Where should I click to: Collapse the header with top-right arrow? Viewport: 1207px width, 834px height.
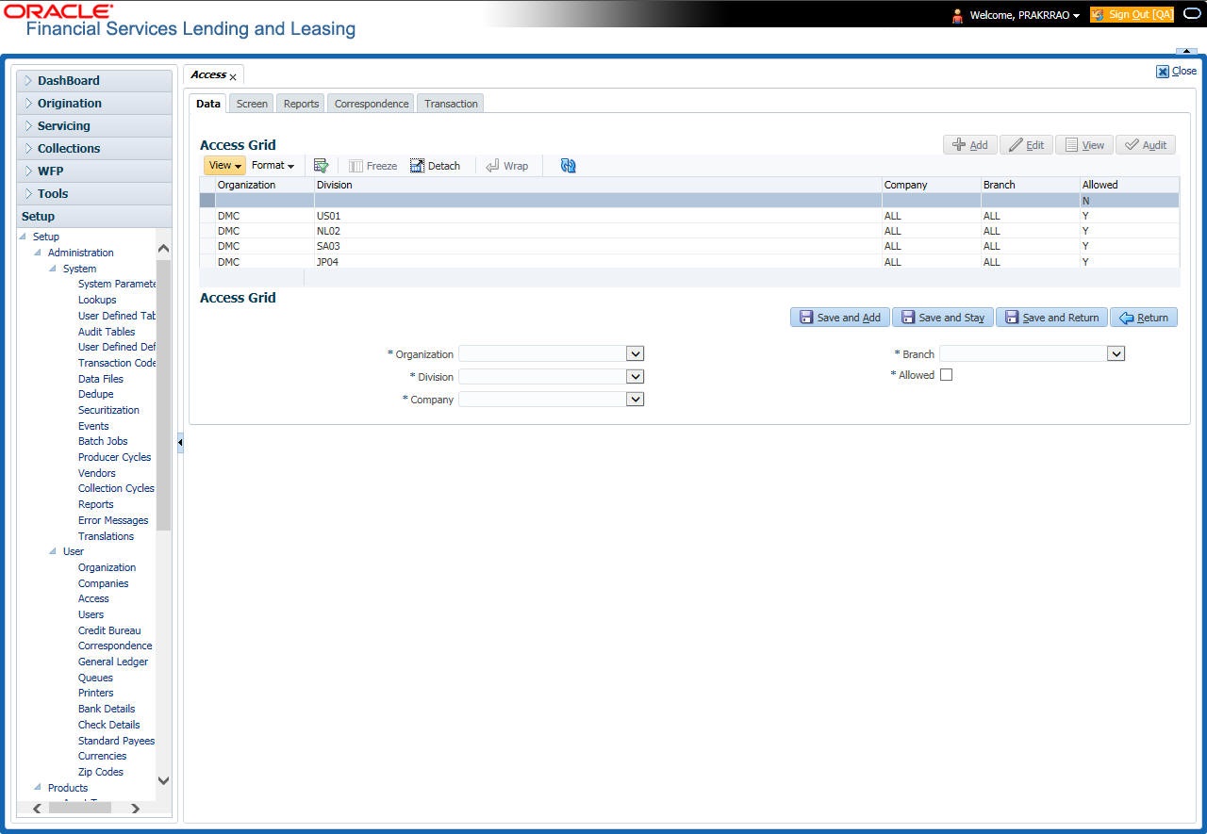pyautogui.click(x=1186, y=50)
